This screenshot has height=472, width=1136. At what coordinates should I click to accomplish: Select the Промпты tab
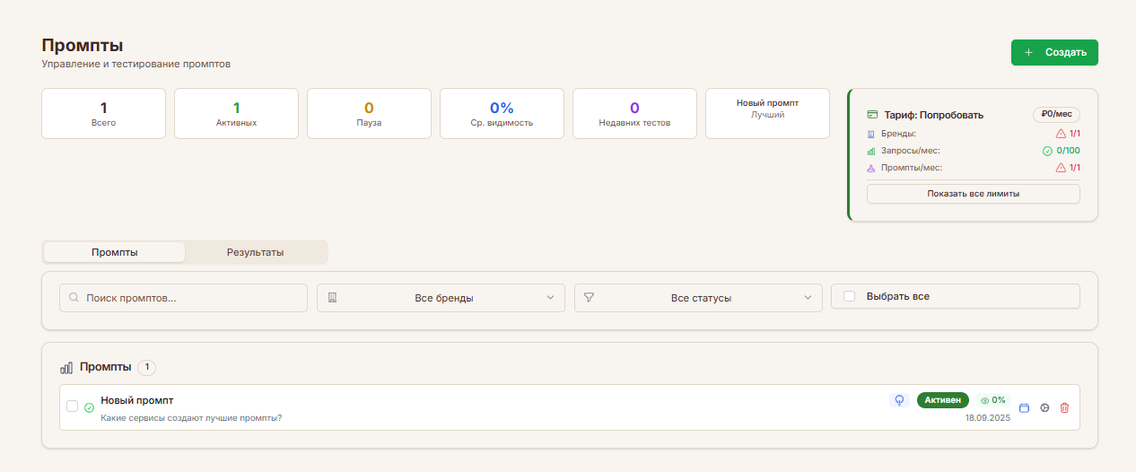coord(114,252)
